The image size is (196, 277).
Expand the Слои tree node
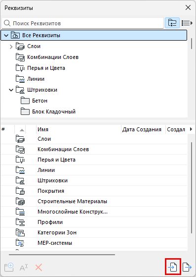pyautogui.click(x=11, y=47)
